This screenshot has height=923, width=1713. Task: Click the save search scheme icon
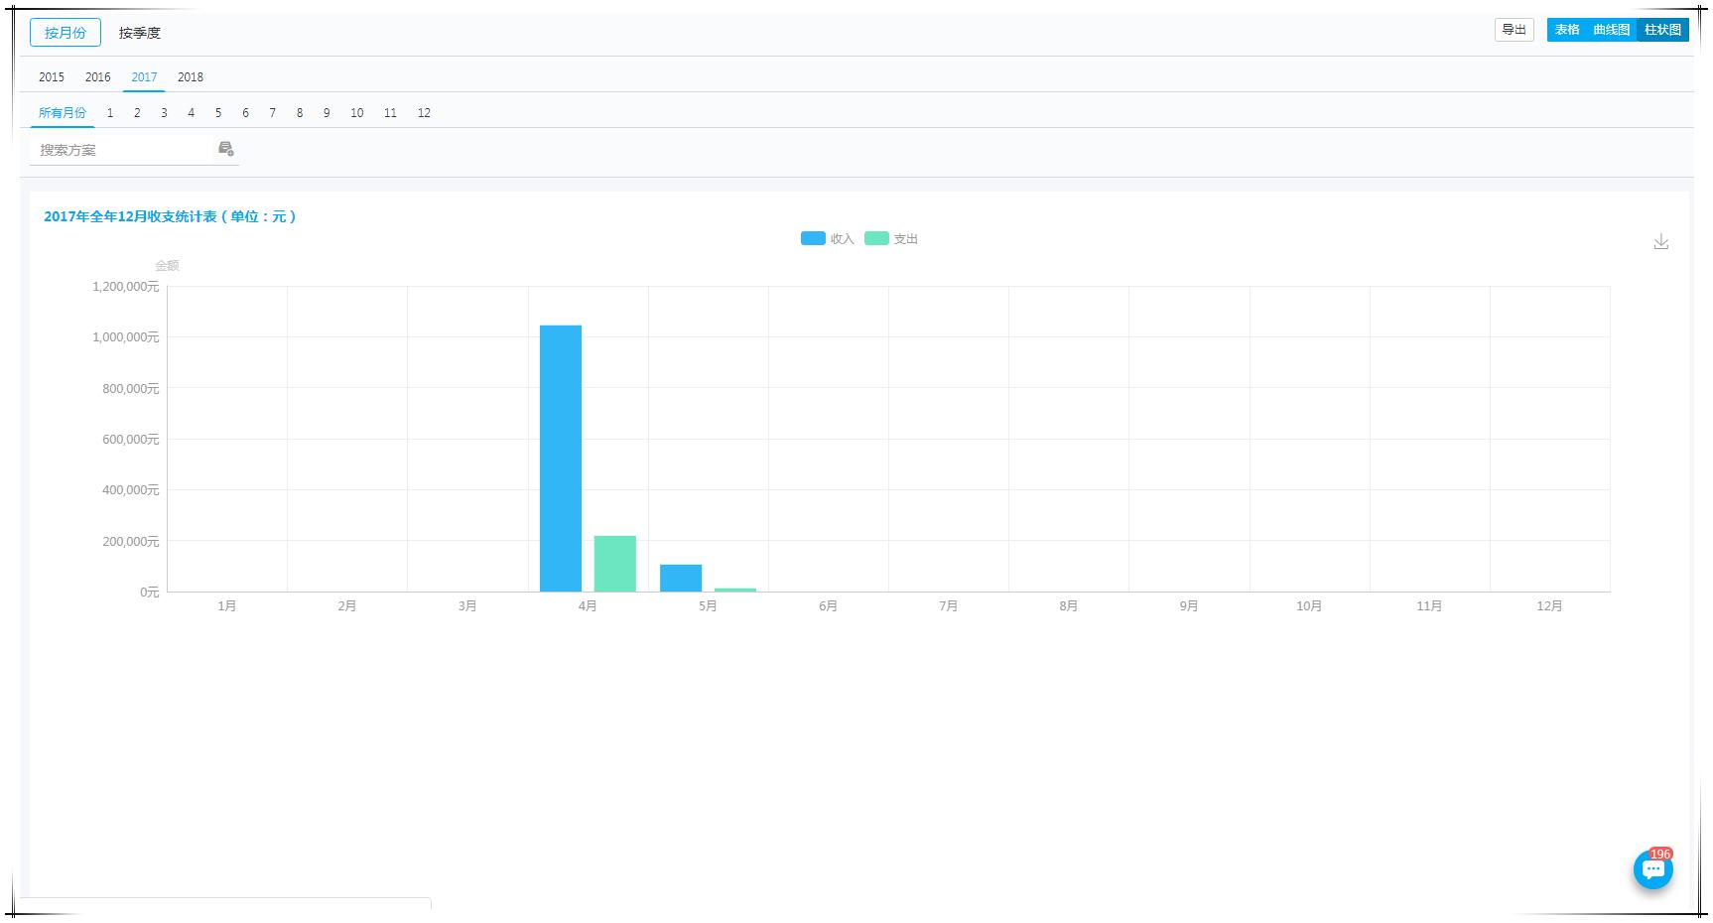(x=225, y=149)
